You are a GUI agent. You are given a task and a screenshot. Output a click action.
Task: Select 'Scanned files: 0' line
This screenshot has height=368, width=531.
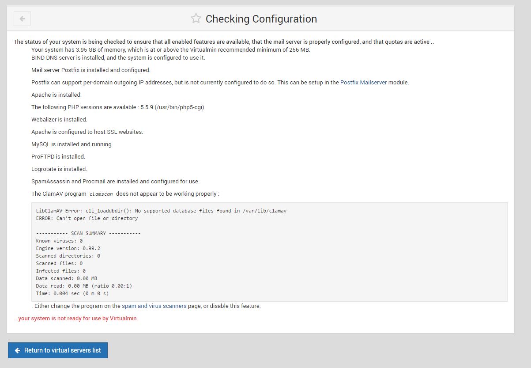tap(59, 263)
